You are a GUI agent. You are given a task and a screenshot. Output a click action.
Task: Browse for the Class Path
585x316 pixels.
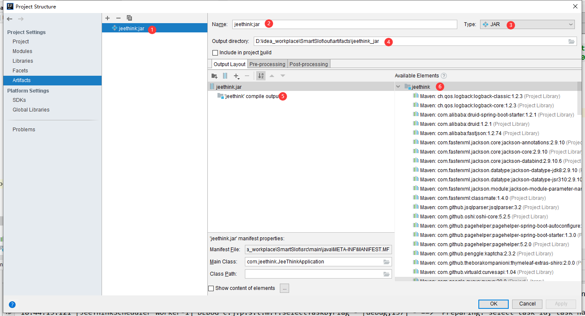386,274
